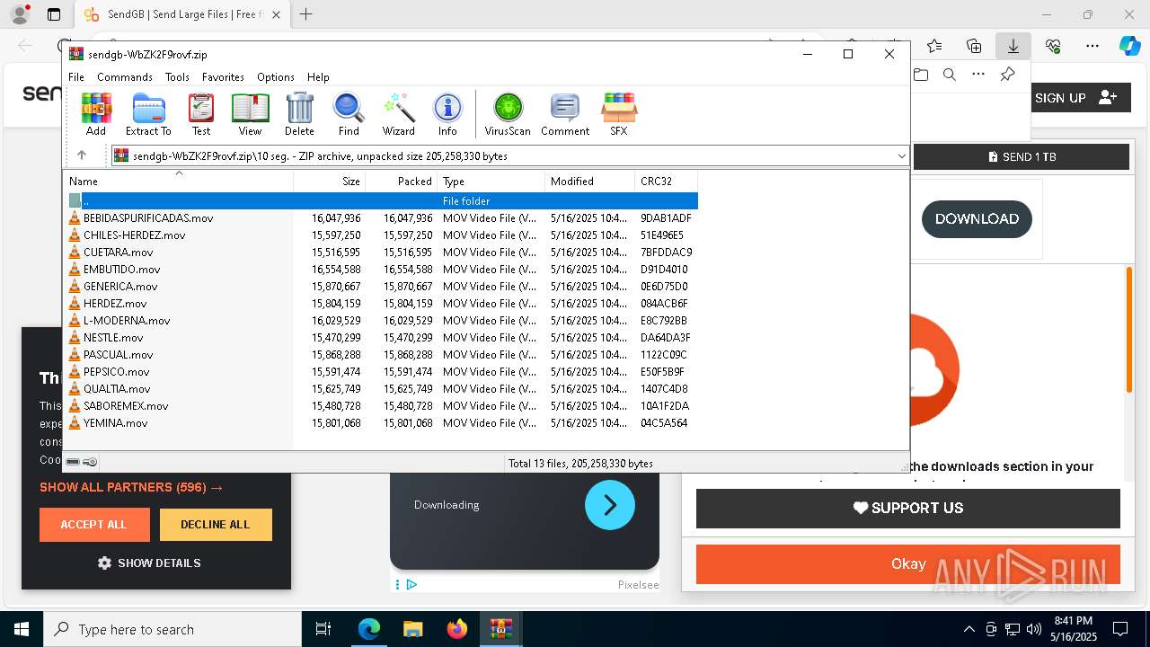1150x647 pixels.
Task: Click the View toolbar icon
Action: (x=250, y=114)
